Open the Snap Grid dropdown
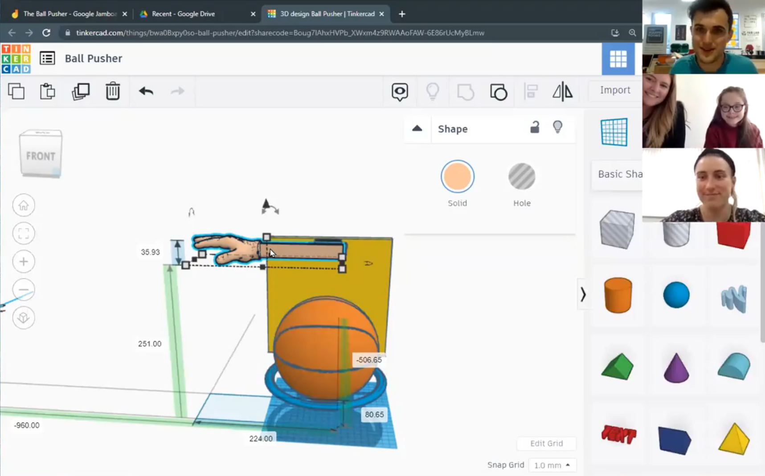The image size is (765, 476). pos(552,464)
